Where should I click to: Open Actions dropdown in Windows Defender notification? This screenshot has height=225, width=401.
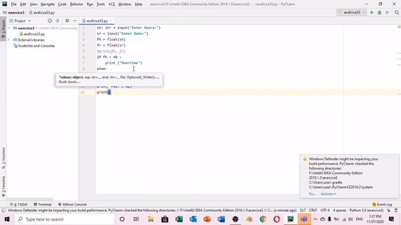(328, 194)
